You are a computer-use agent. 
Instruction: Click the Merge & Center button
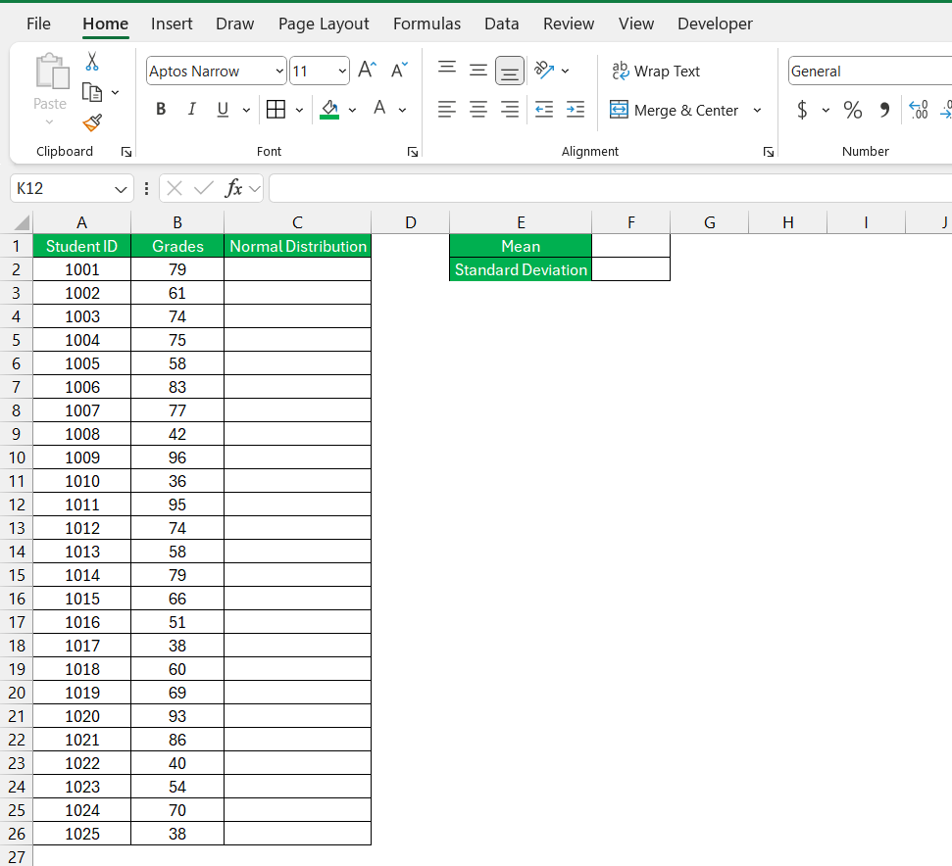click(675, 110)
